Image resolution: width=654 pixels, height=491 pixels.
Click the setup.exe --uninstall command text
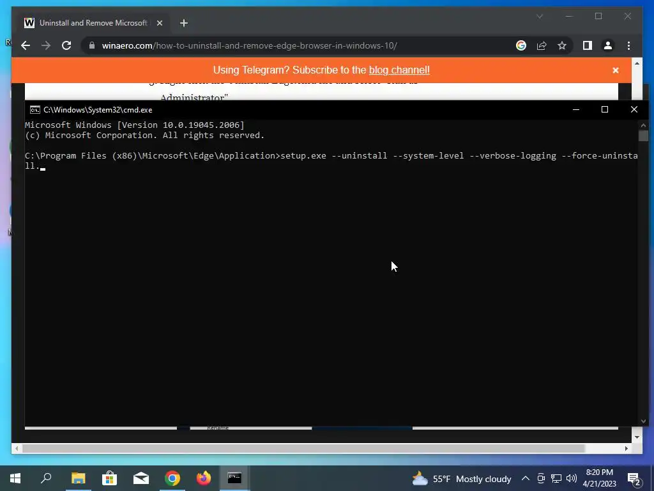[x=459, y=156]
